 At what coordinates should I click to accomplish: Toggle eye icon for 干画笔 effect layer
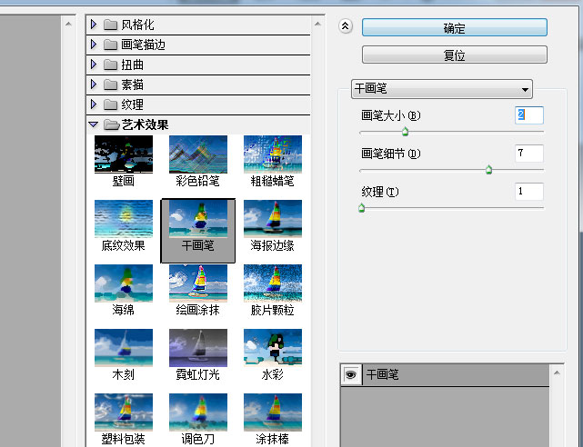click(x=350, y=374)
